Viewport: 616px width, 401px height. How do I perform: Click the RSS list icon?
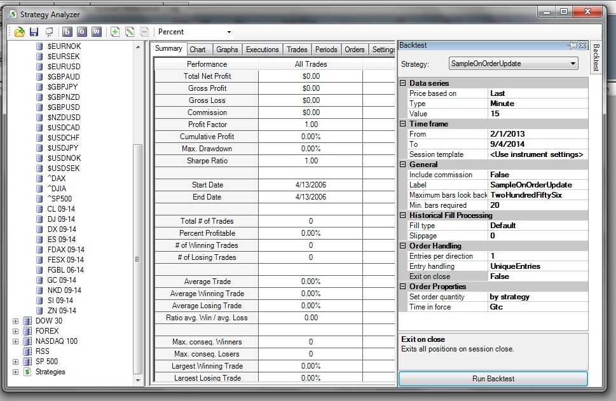[27, 351]
